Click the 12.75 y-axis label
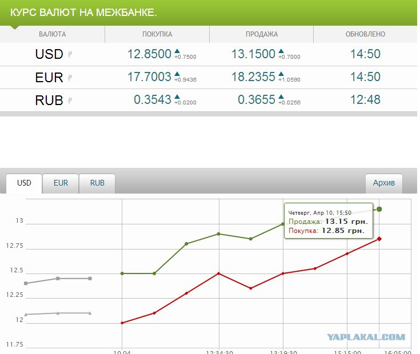Screen dimensions: 420x354 pyautogui.click(x=15, y=246)
